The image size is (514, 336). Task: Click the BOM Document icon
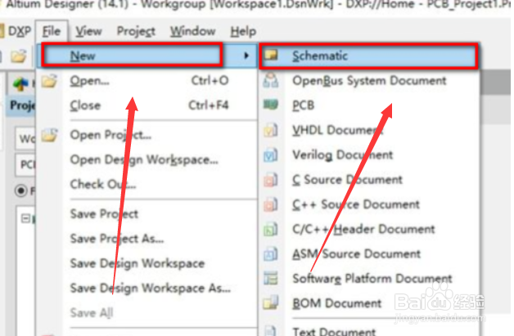click(271, 302)
